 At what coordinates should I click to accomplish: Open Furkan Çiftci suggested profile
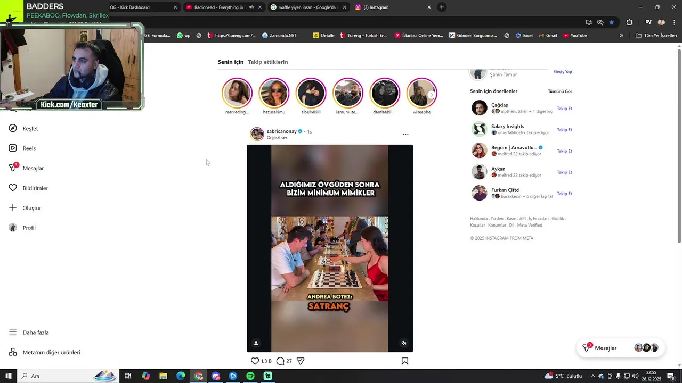pyautogui.click(x=505, y=190)
